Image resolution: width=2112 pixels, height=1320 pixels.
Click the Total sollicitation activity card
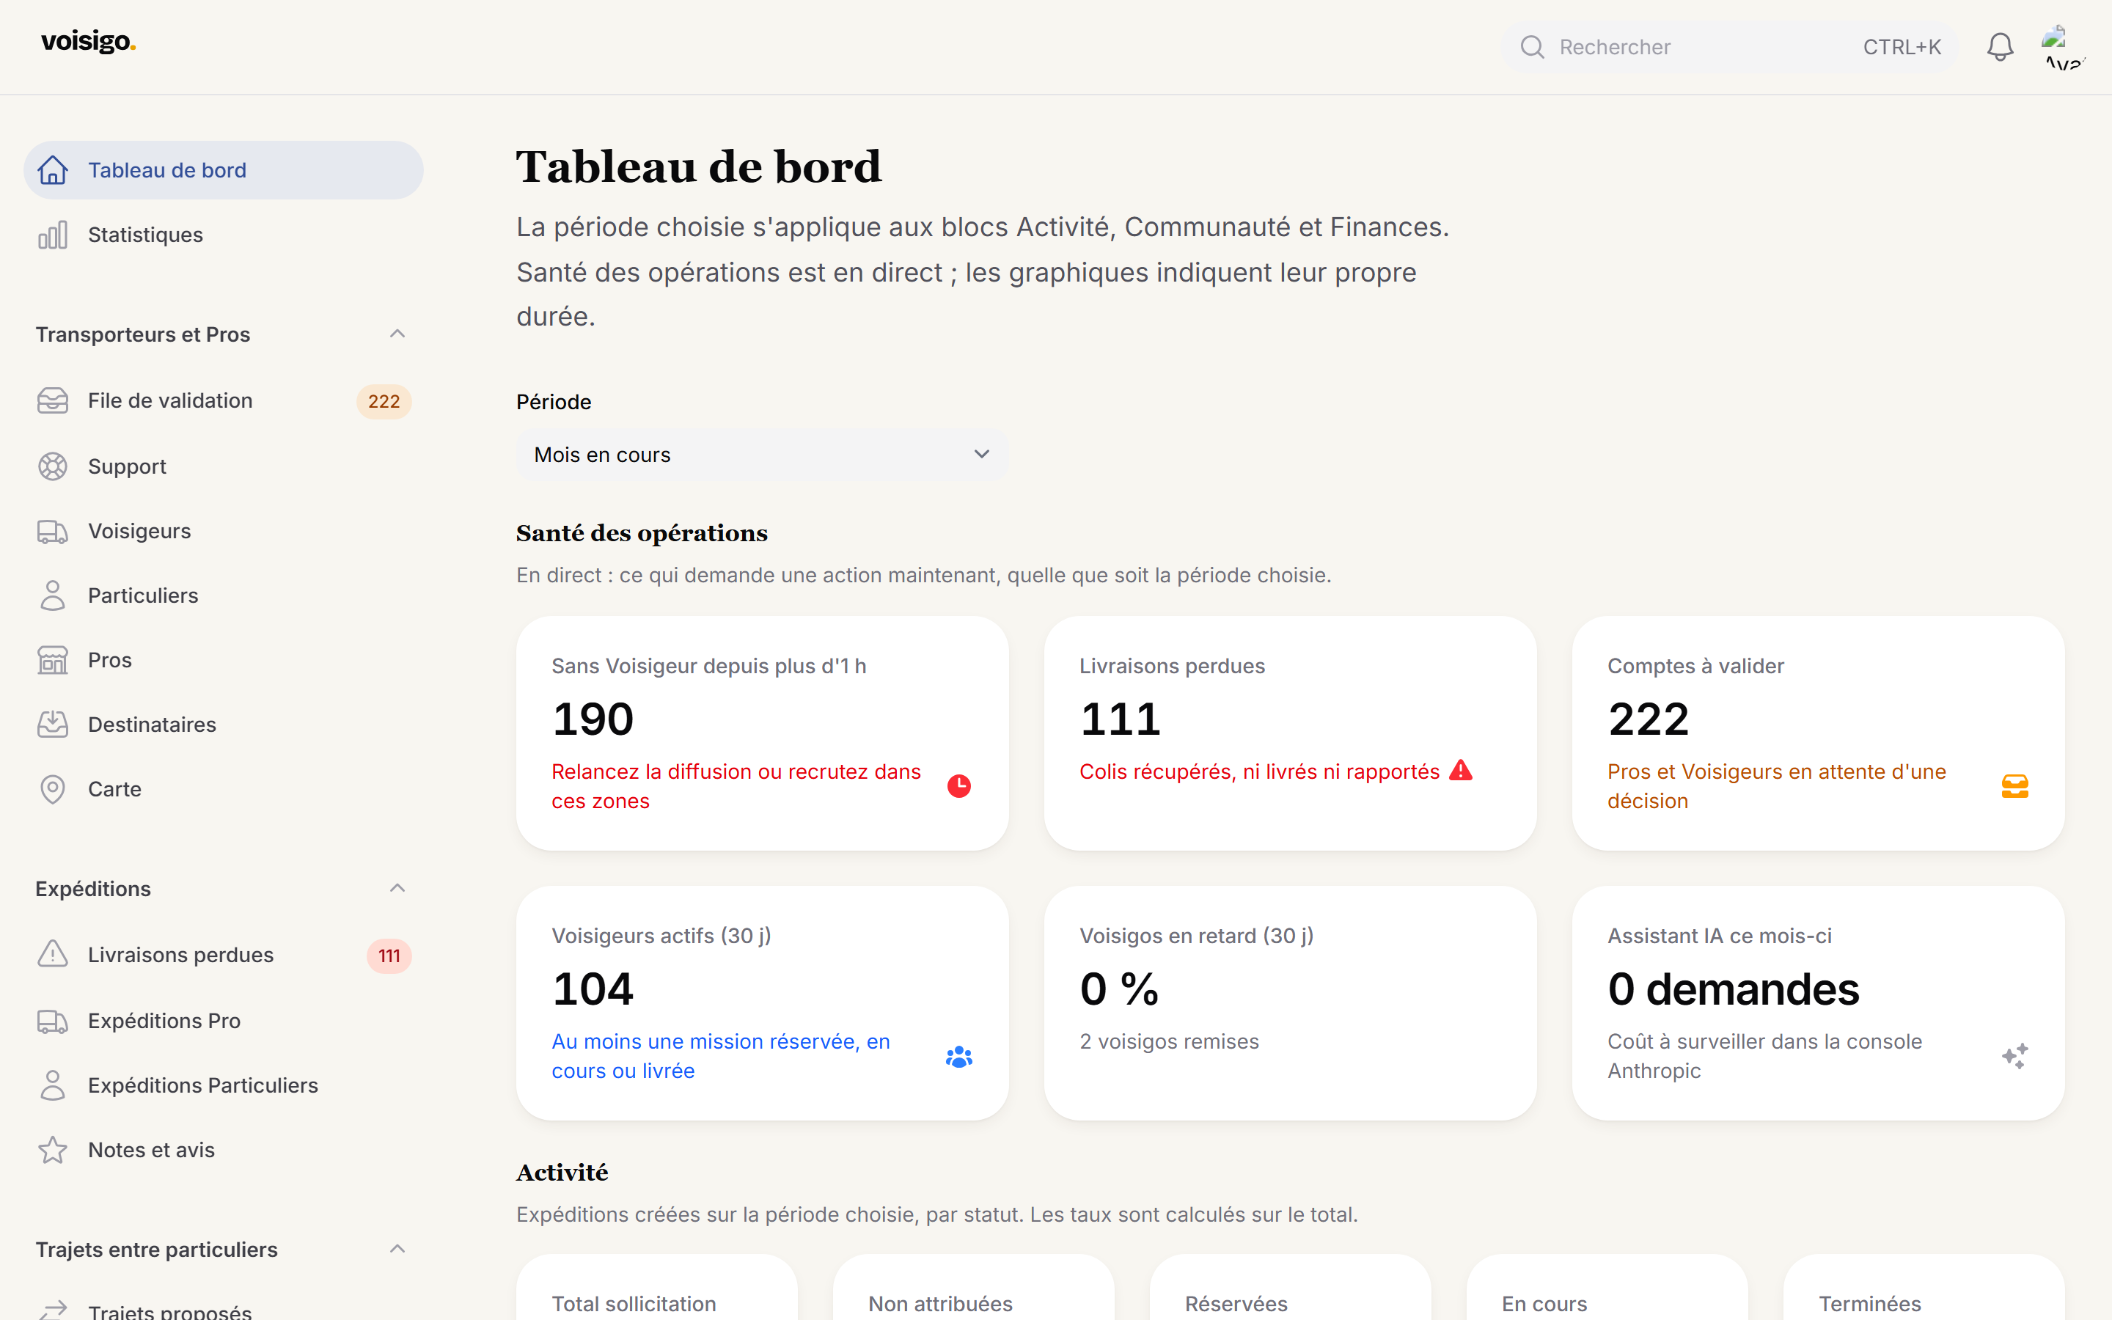point(656,1287)
